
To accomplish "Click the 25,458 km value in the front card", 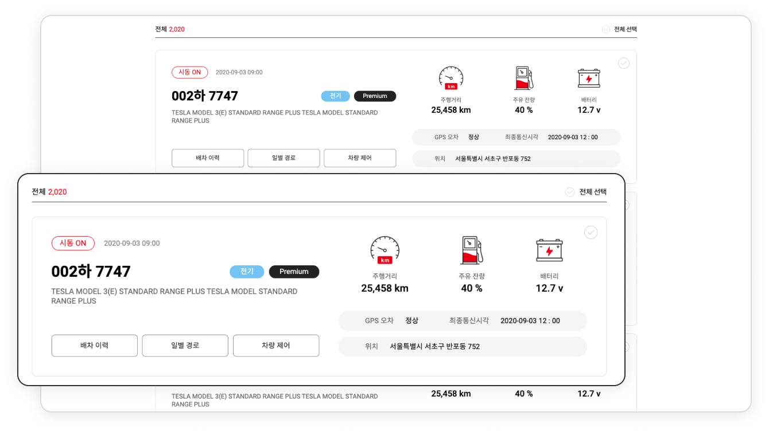I will click(384, 288).
